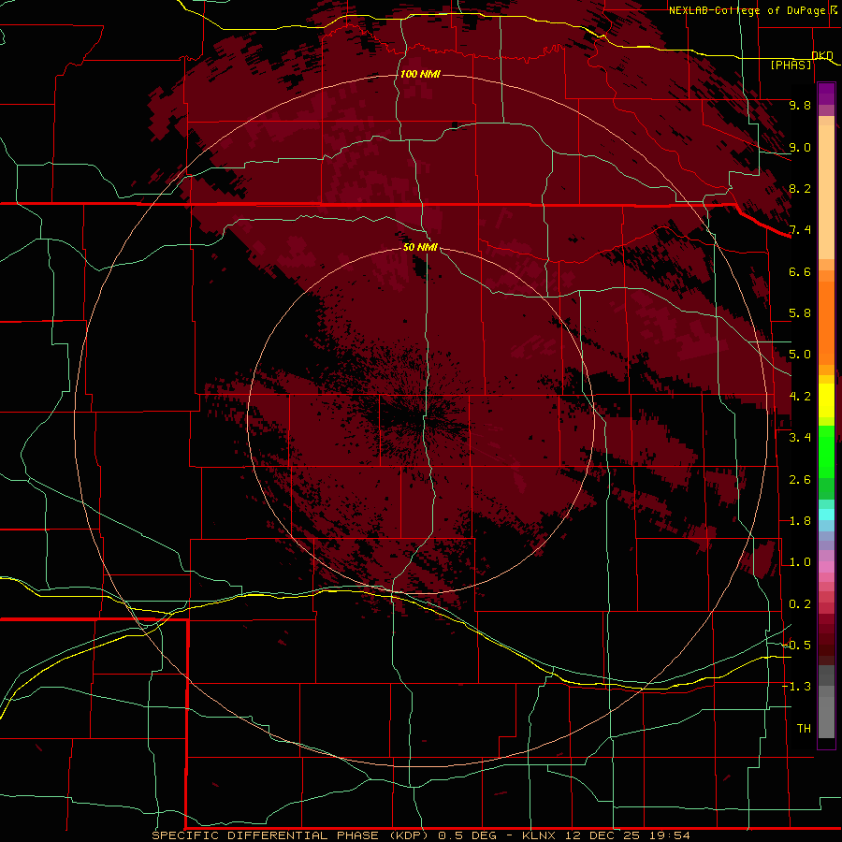The image size is (842, 842).
Task: Click the 3.4 legend value
Action: 800,438
